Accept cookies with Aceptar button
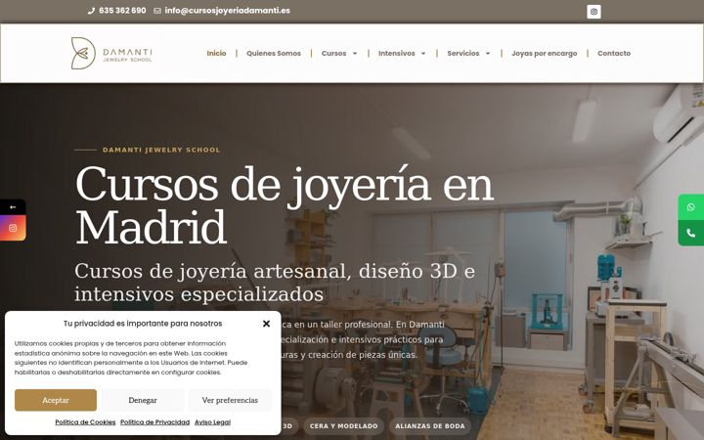The image size is (704, 440). pos(56,400)
